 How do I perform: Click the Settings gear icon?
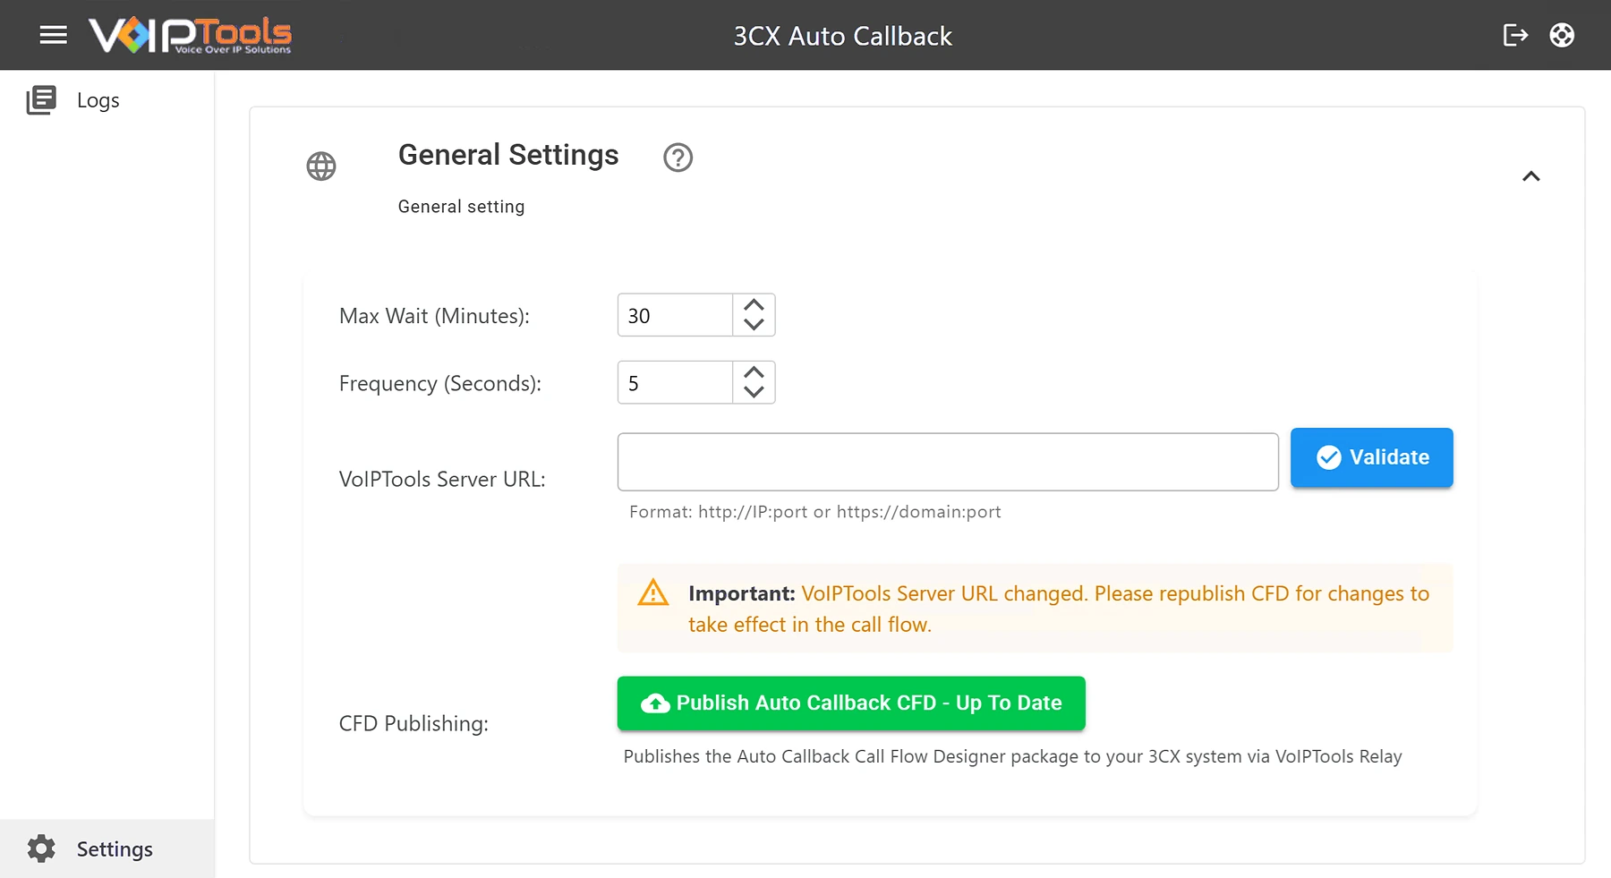41,848
